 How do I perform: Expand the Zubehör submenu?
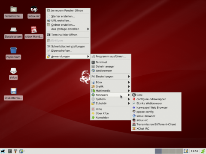click(111, 103)
